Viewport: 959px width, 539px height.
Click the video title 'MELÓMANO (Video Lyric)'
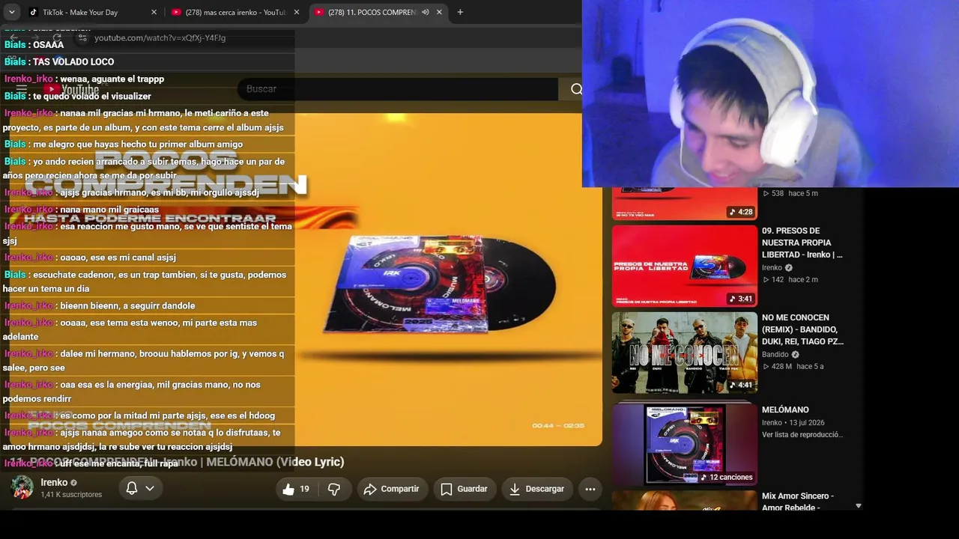275,462
